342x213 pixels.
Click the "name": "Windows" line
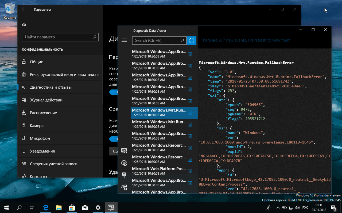(245, 133)
